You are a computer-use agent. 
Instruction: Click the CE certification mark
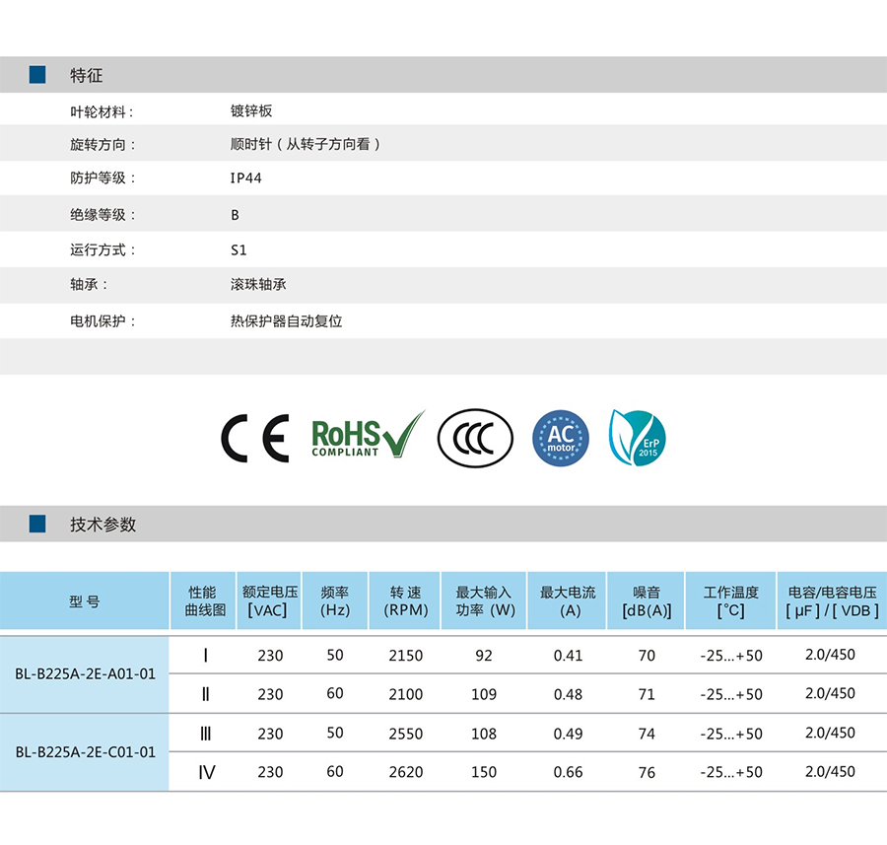click(255, 438)
